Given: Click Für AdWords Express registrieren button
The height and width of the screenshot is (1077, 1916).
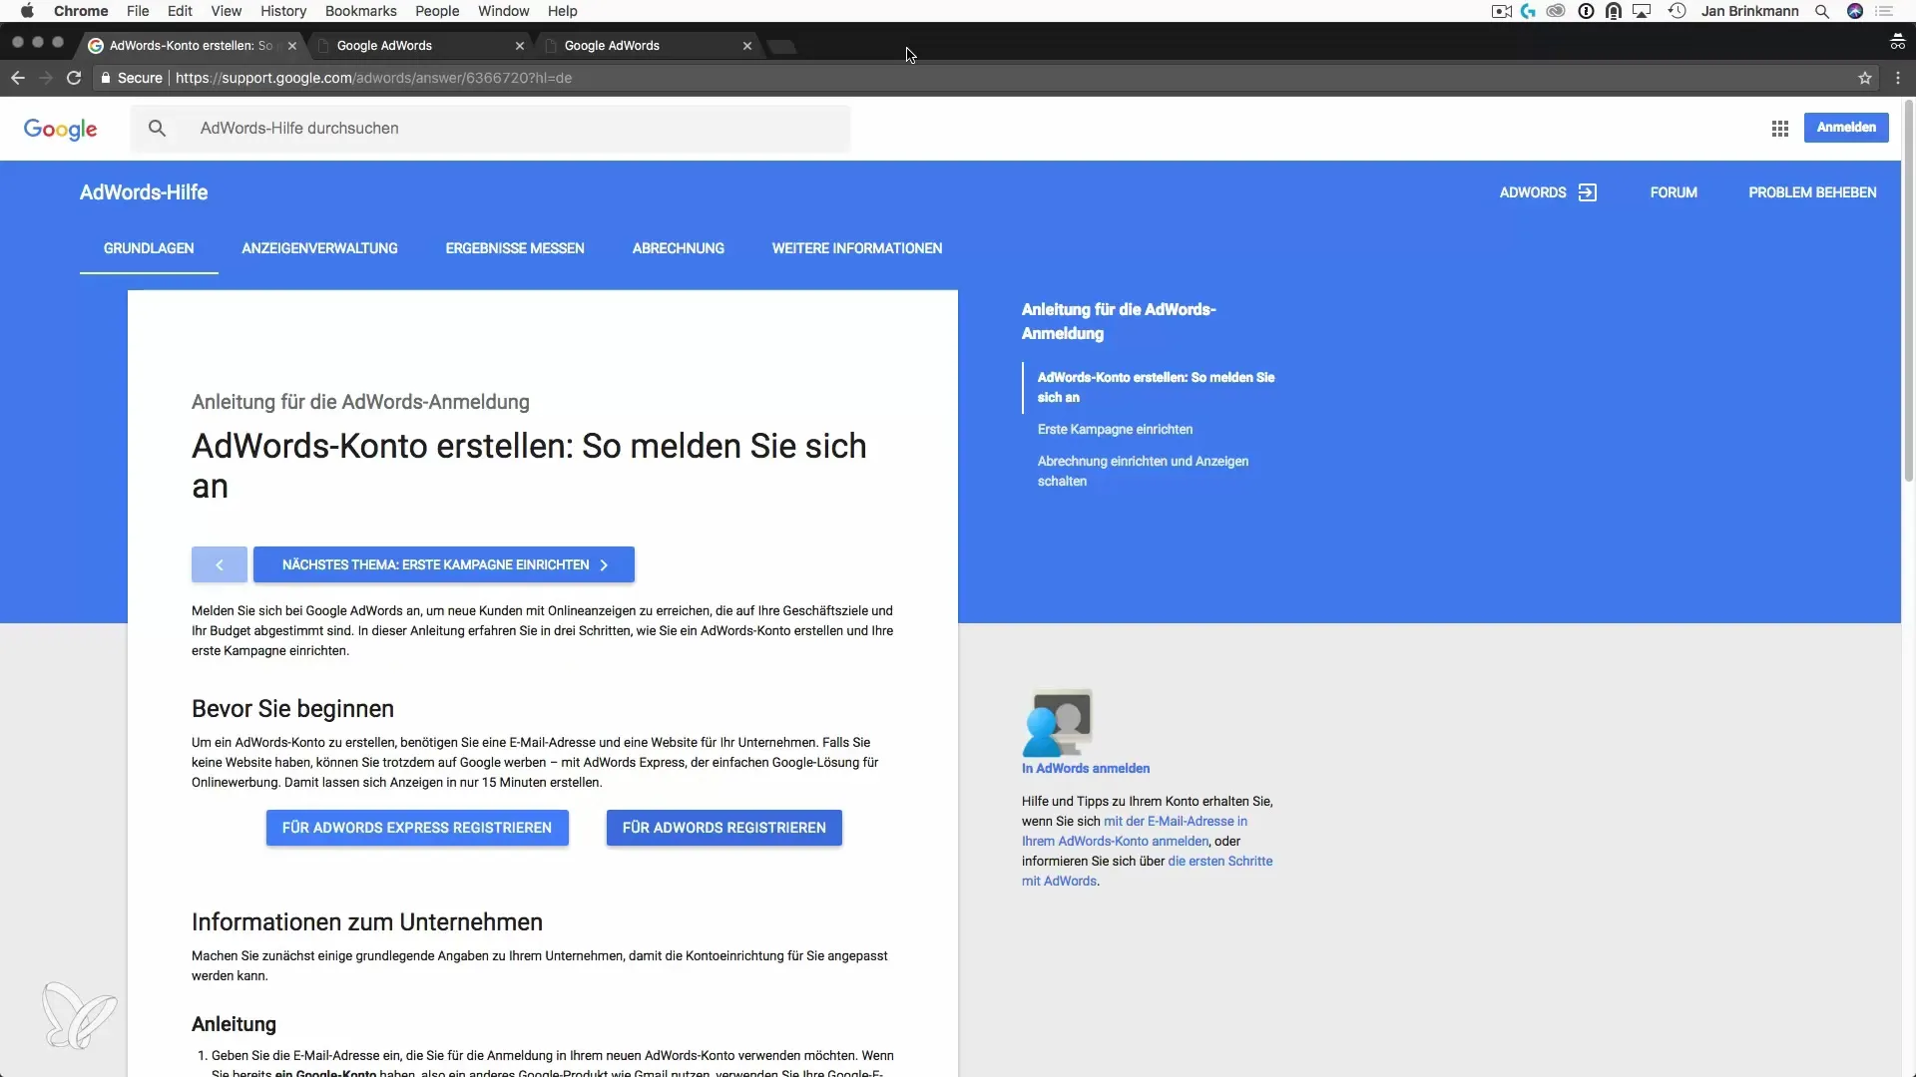Looking at the screenshot, I should 417,828.
